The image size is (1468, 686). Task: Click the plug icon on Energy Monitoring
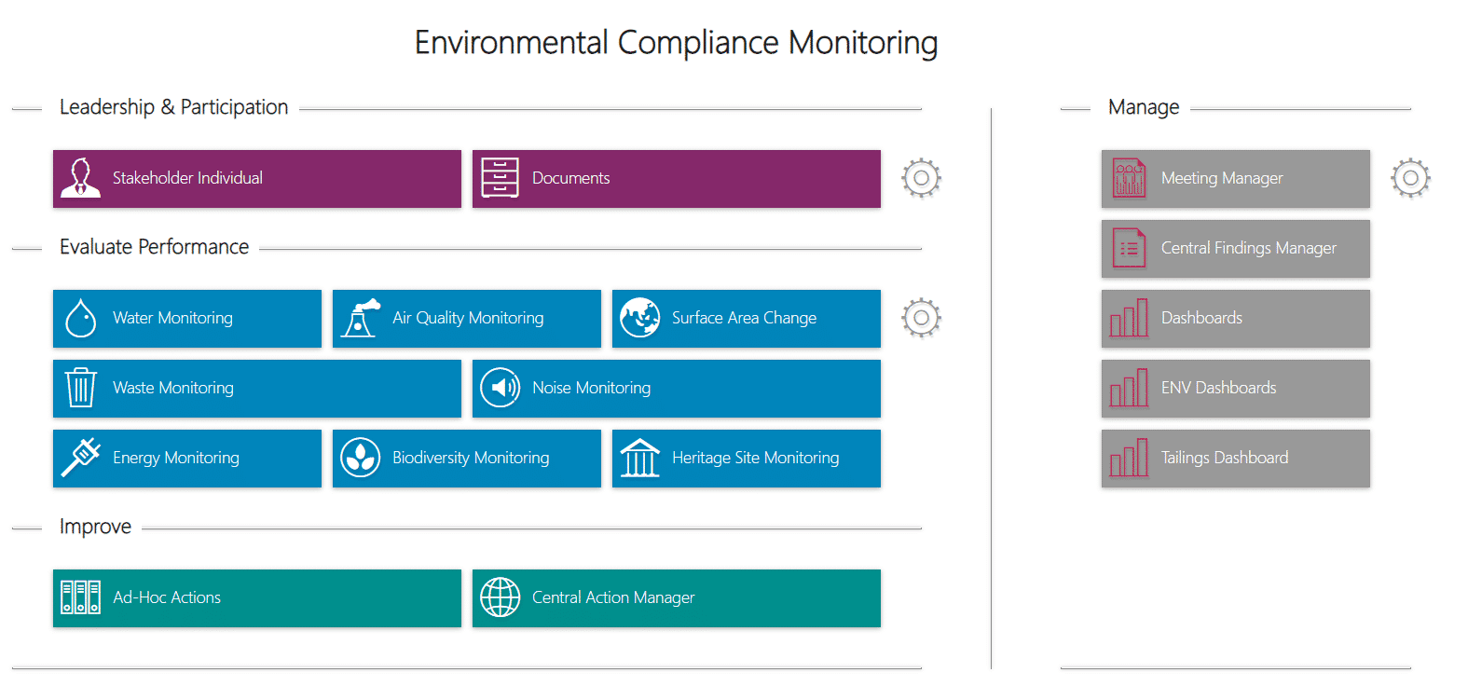pos(81,458)
